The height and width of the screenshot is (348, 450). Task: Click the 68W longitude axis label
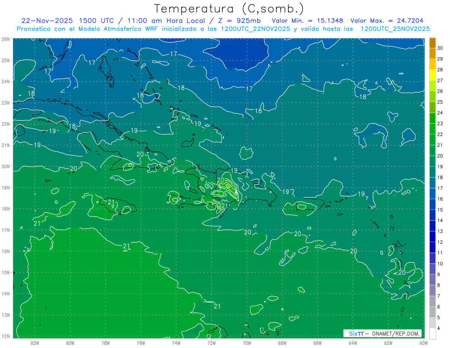tap(282, 343)
